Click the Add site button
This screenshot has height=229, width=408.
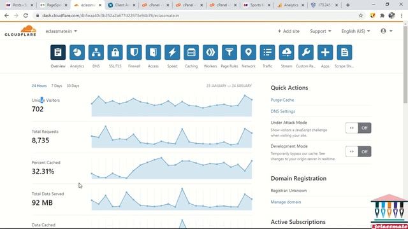click(288, 31)
